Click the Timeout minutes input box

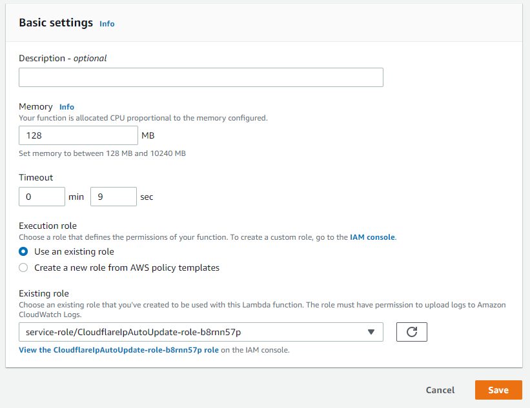[42, 197]
